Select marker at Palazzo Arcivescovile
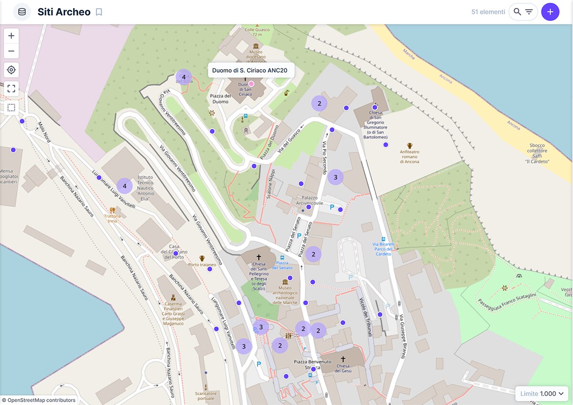The height and width of the screenshot is (405, 573). click(x=308, y=207)
